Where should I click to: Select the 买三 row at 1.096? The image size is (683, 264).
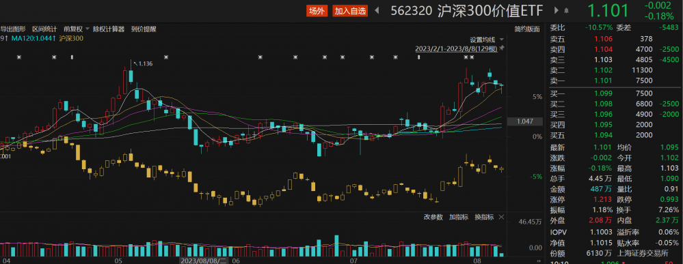(615, 115)
